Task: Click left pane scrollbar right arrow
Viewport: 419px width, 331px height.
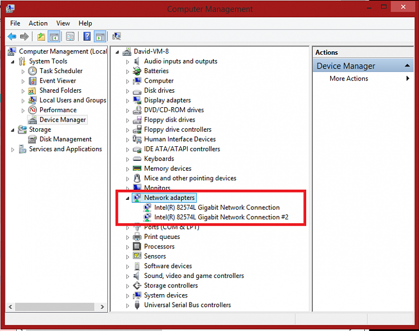Action: pos(102,306)
